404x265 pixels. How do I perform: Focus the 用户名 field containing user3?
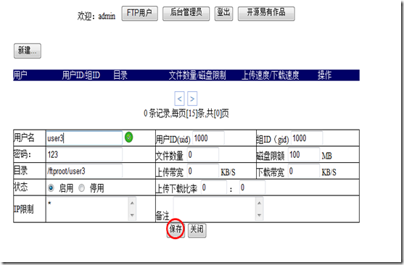tap(84, 138)
